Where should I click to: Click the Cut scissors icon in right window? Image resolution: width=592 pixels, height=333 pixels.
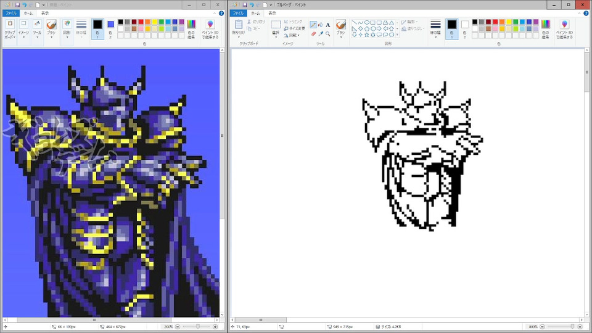click(249, 22)
